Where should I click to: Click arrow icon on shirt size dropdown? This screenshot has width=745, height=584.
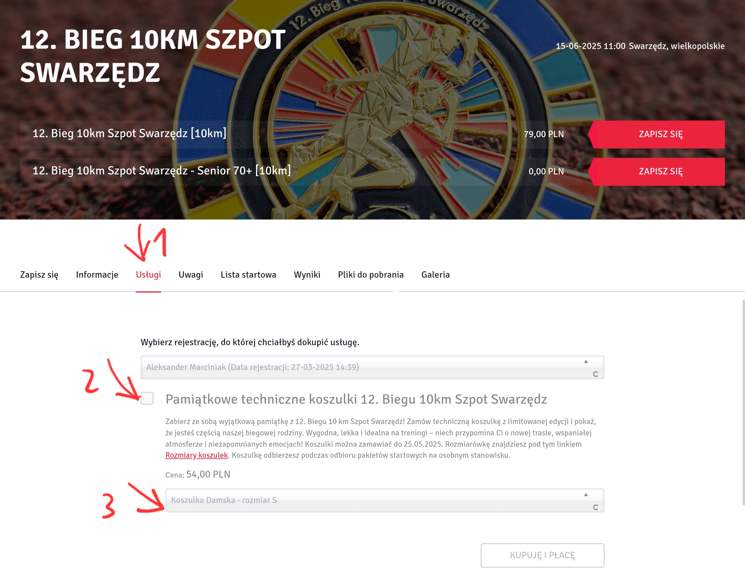tap(586, 494)
